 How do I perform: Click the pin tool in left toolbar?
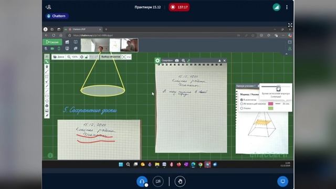tap(47, 115)
